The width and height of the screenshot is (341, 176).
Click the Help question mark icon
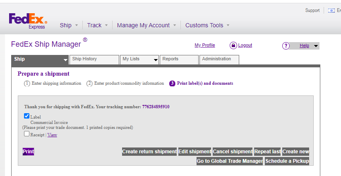[x=286, y=46]
